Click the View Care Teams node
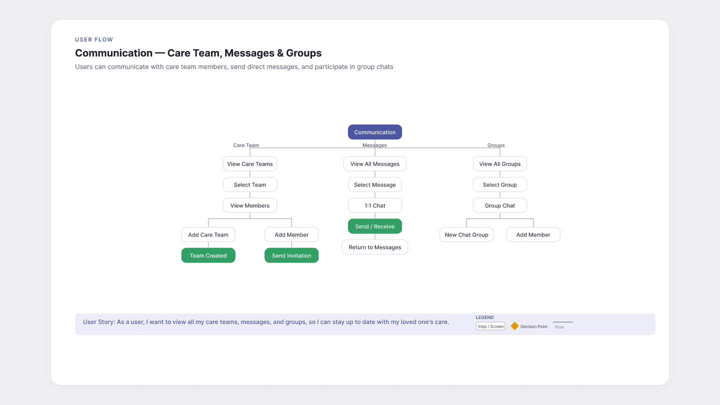This screenshot has width=720, height=405. click(x=250, y=163)
